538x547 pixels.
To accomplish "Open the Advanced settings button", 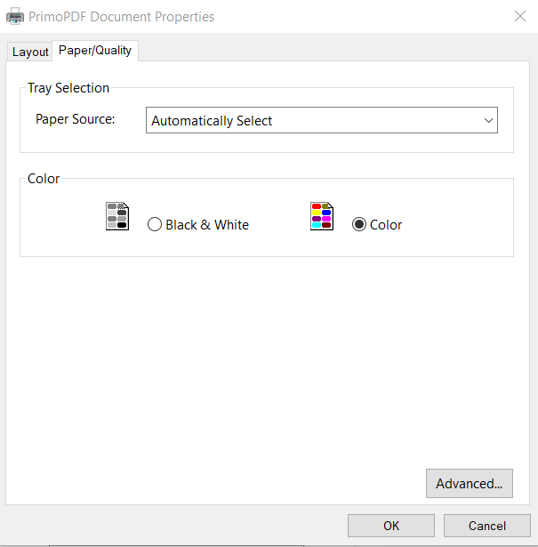I will pos(470,484).
